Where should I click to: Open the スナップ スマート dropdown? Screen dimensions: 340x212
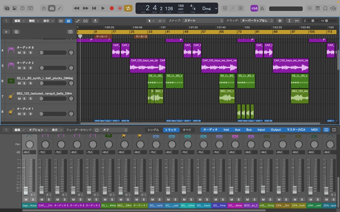[x=203, y=21]
